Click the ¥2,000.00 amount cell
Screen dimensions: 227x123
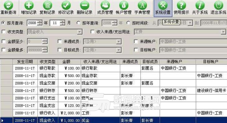click(x=70, y=113)
